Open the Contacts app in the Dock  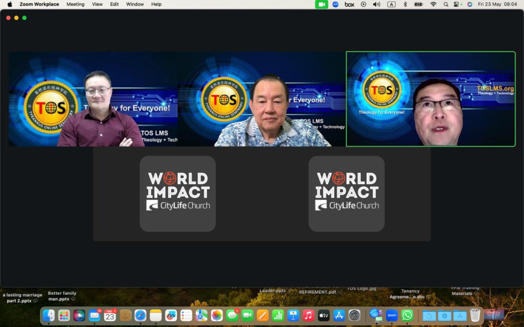coord(125,315)
